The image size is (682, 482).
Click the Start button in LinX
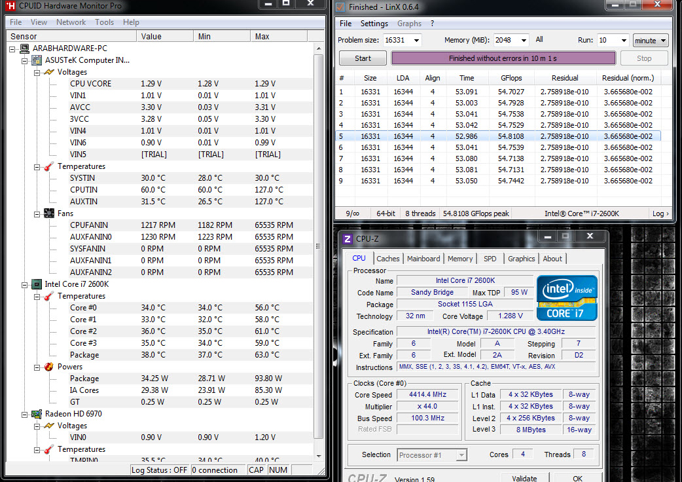pos(363,58)
